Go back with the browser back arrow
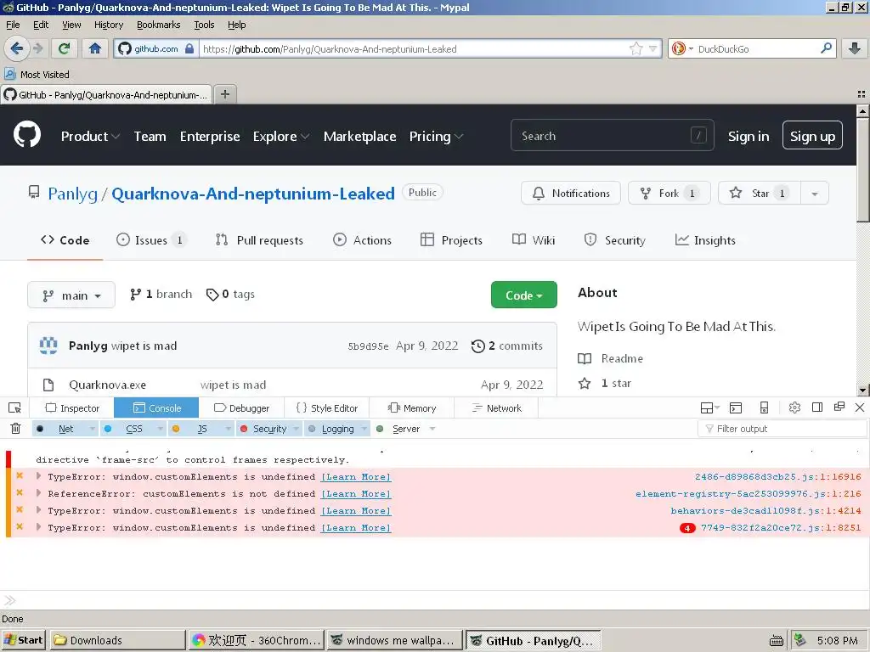The width and height of the screenshot is (870, 652). (17, 48)
